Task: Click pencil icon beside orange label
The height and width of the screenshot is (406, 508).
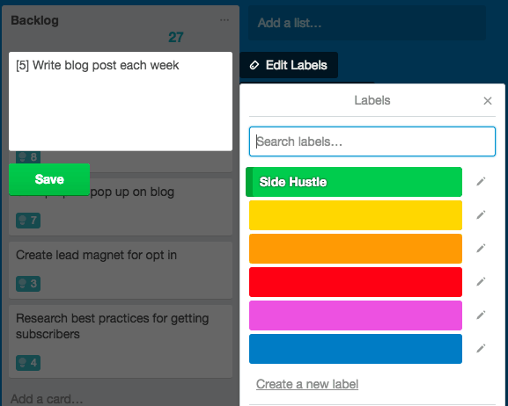Action: pyautogui.click(x=481, y=248)
